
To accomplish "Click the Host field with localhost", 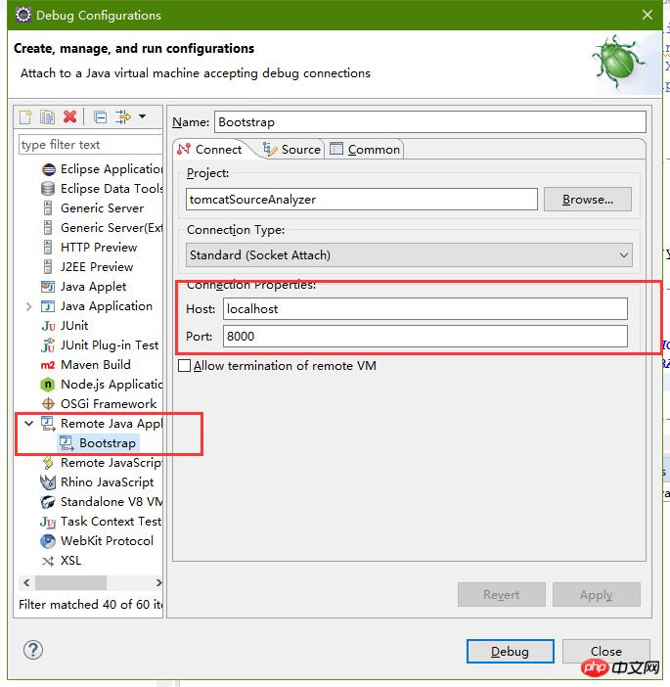I will 425,309.
